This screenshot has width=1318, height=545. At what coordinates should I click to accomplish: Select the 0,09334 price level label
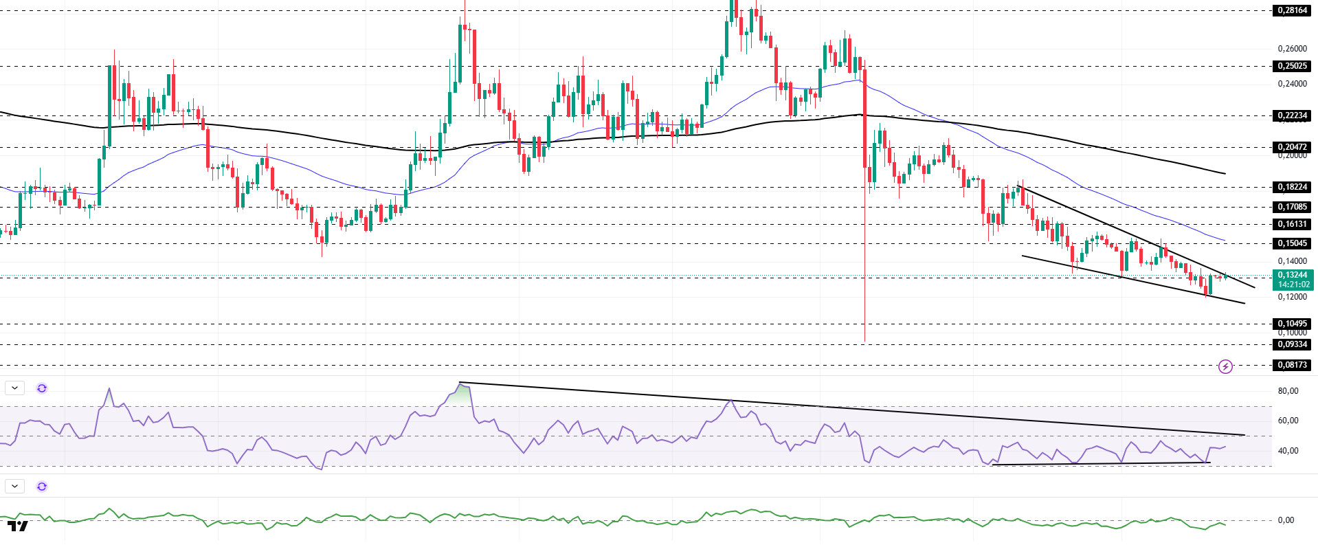[x=1292, y=344]
